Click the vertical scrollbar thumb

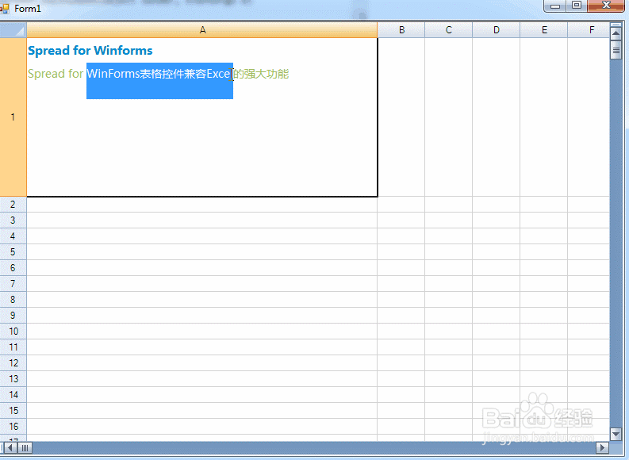click(616, 50)
